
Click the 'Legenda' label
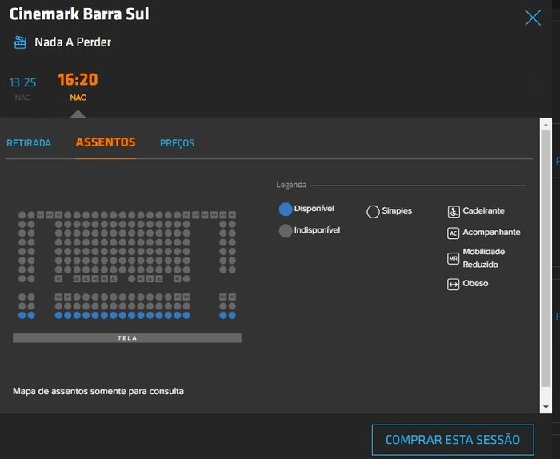tap(291, 185)
